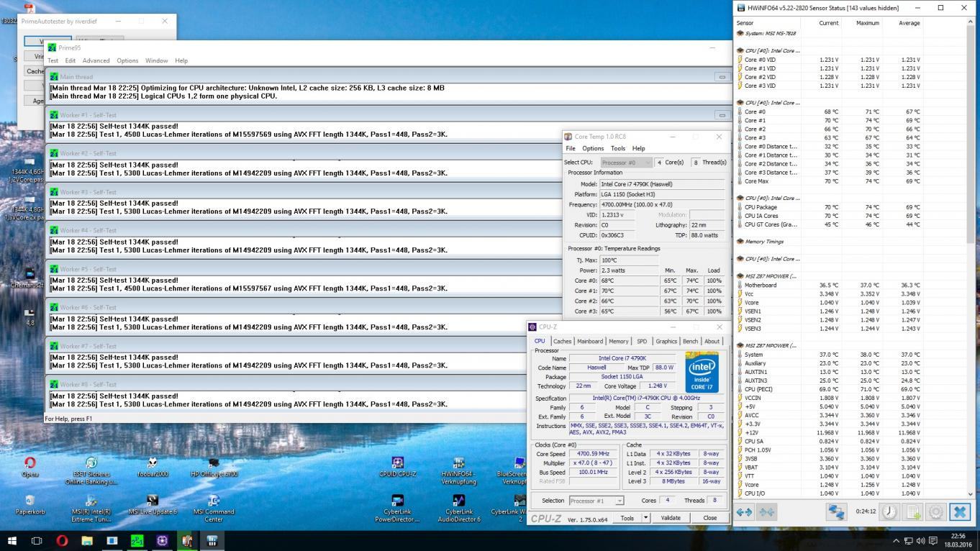Open Prime95 Test menu
980x551 pixels.
(53, 60)
